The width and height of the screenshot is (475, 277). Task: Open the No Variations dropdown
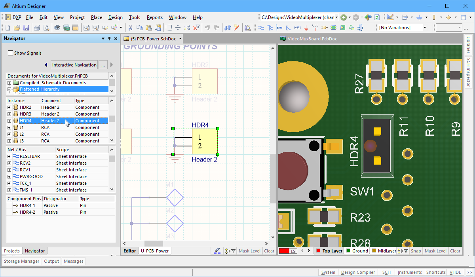point(425,28)
